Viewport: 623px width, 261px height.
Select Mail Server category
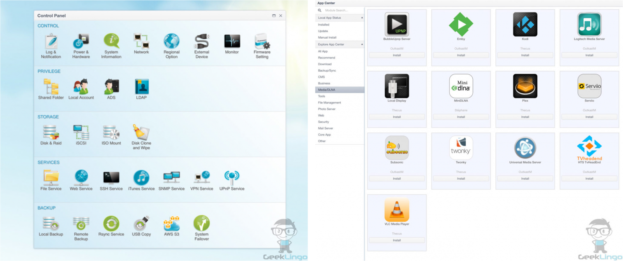coord(326,128)
